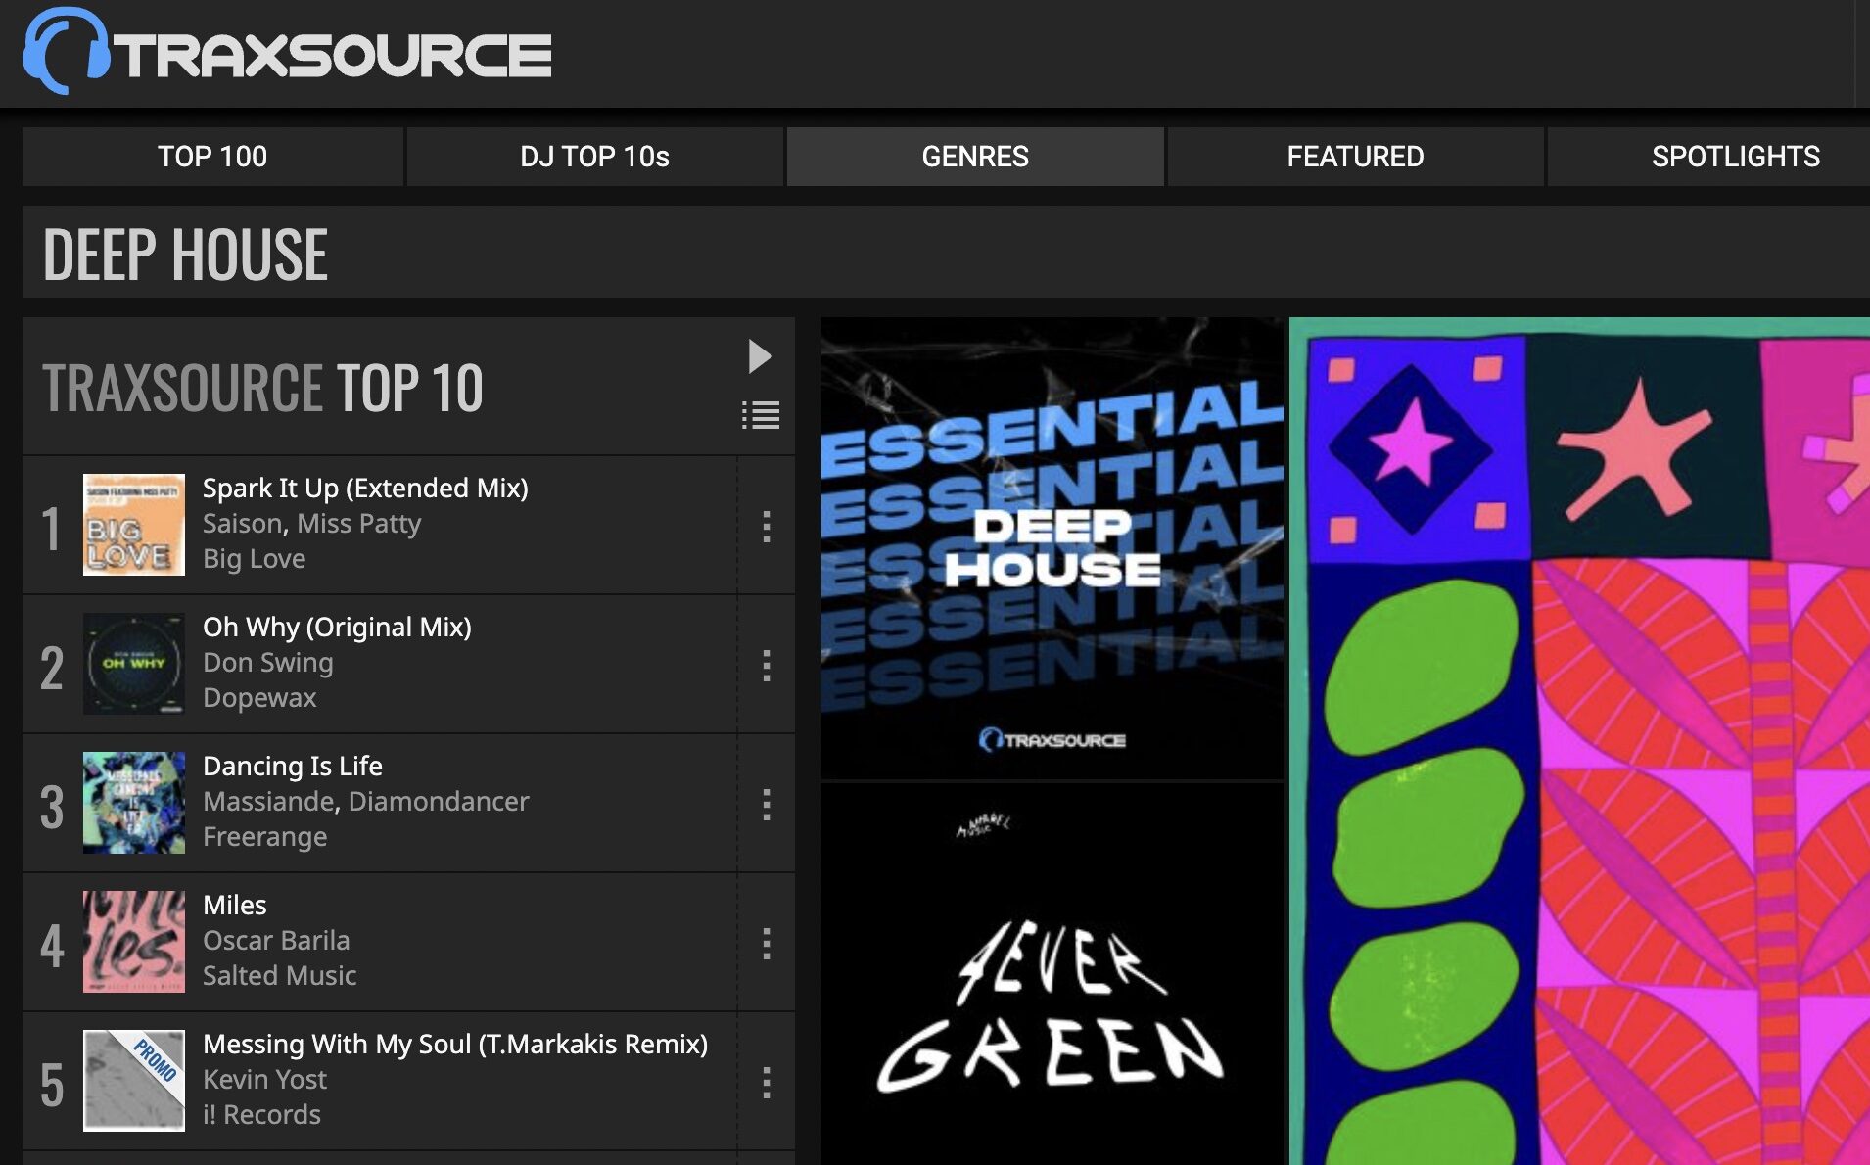1870x1165 pixels.
Task: Open the Dopewax label page
Action: pos(259,698)
